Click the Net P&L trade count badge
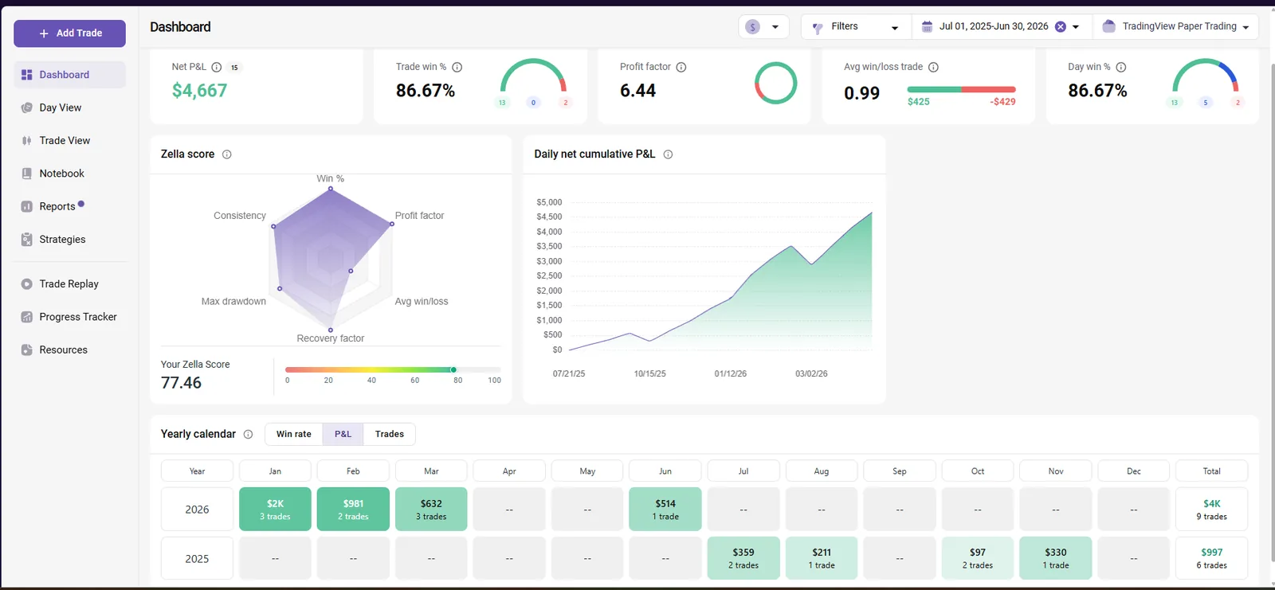Screen dimensions: 1275x590 click(234, 68)
